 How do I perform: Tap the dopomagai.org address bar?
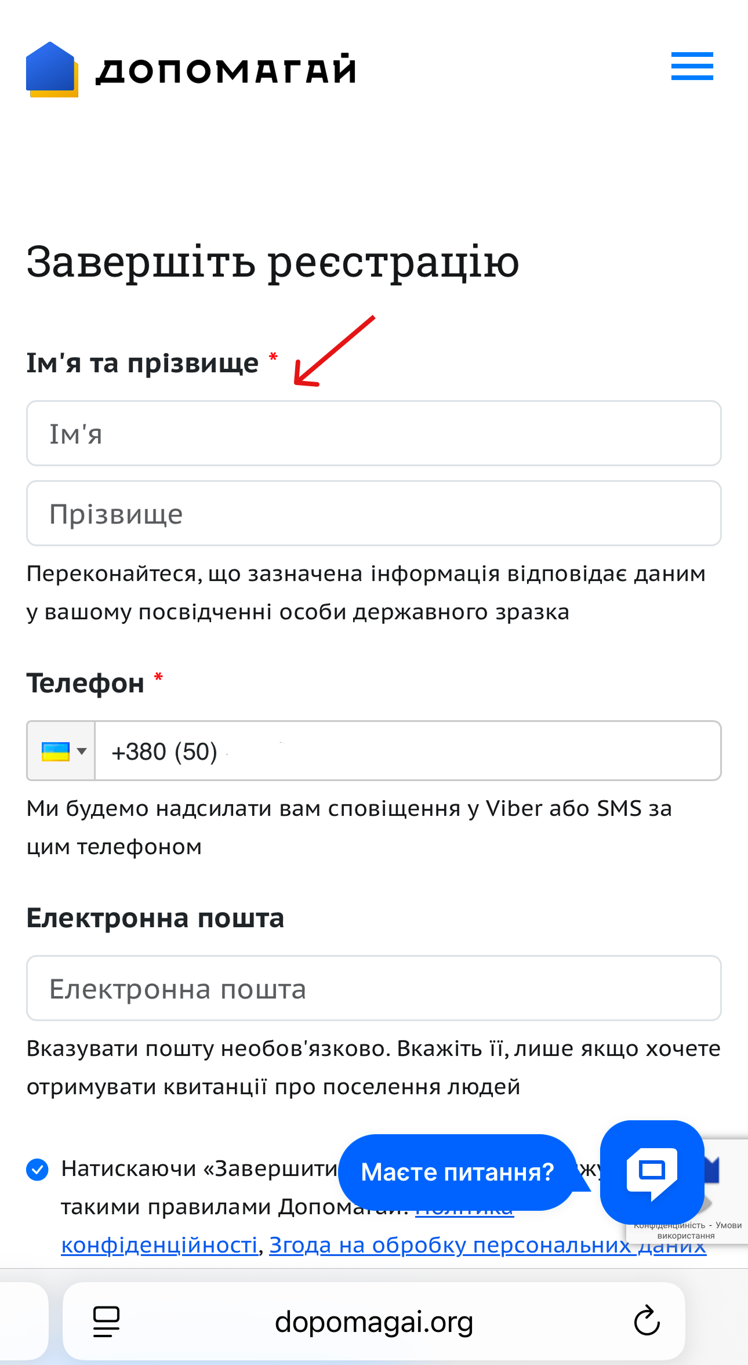click(x=374, y=1322)
